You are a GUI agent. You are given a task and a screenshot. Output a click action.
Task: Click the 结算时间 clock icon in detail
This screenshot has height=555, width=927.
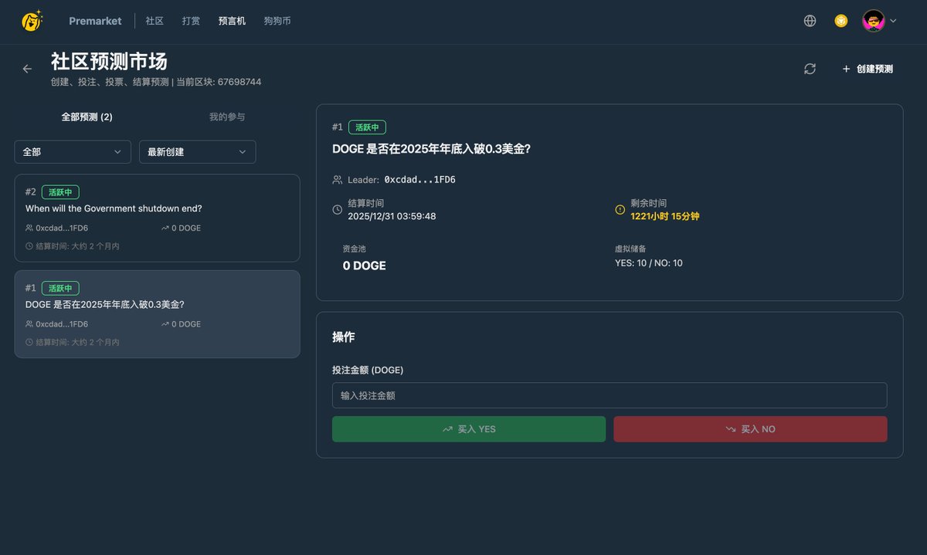pos(337,210)
